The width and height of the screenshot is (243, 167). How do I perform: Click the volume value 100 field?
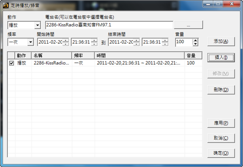pyautogui.click(x=184, y=42)
